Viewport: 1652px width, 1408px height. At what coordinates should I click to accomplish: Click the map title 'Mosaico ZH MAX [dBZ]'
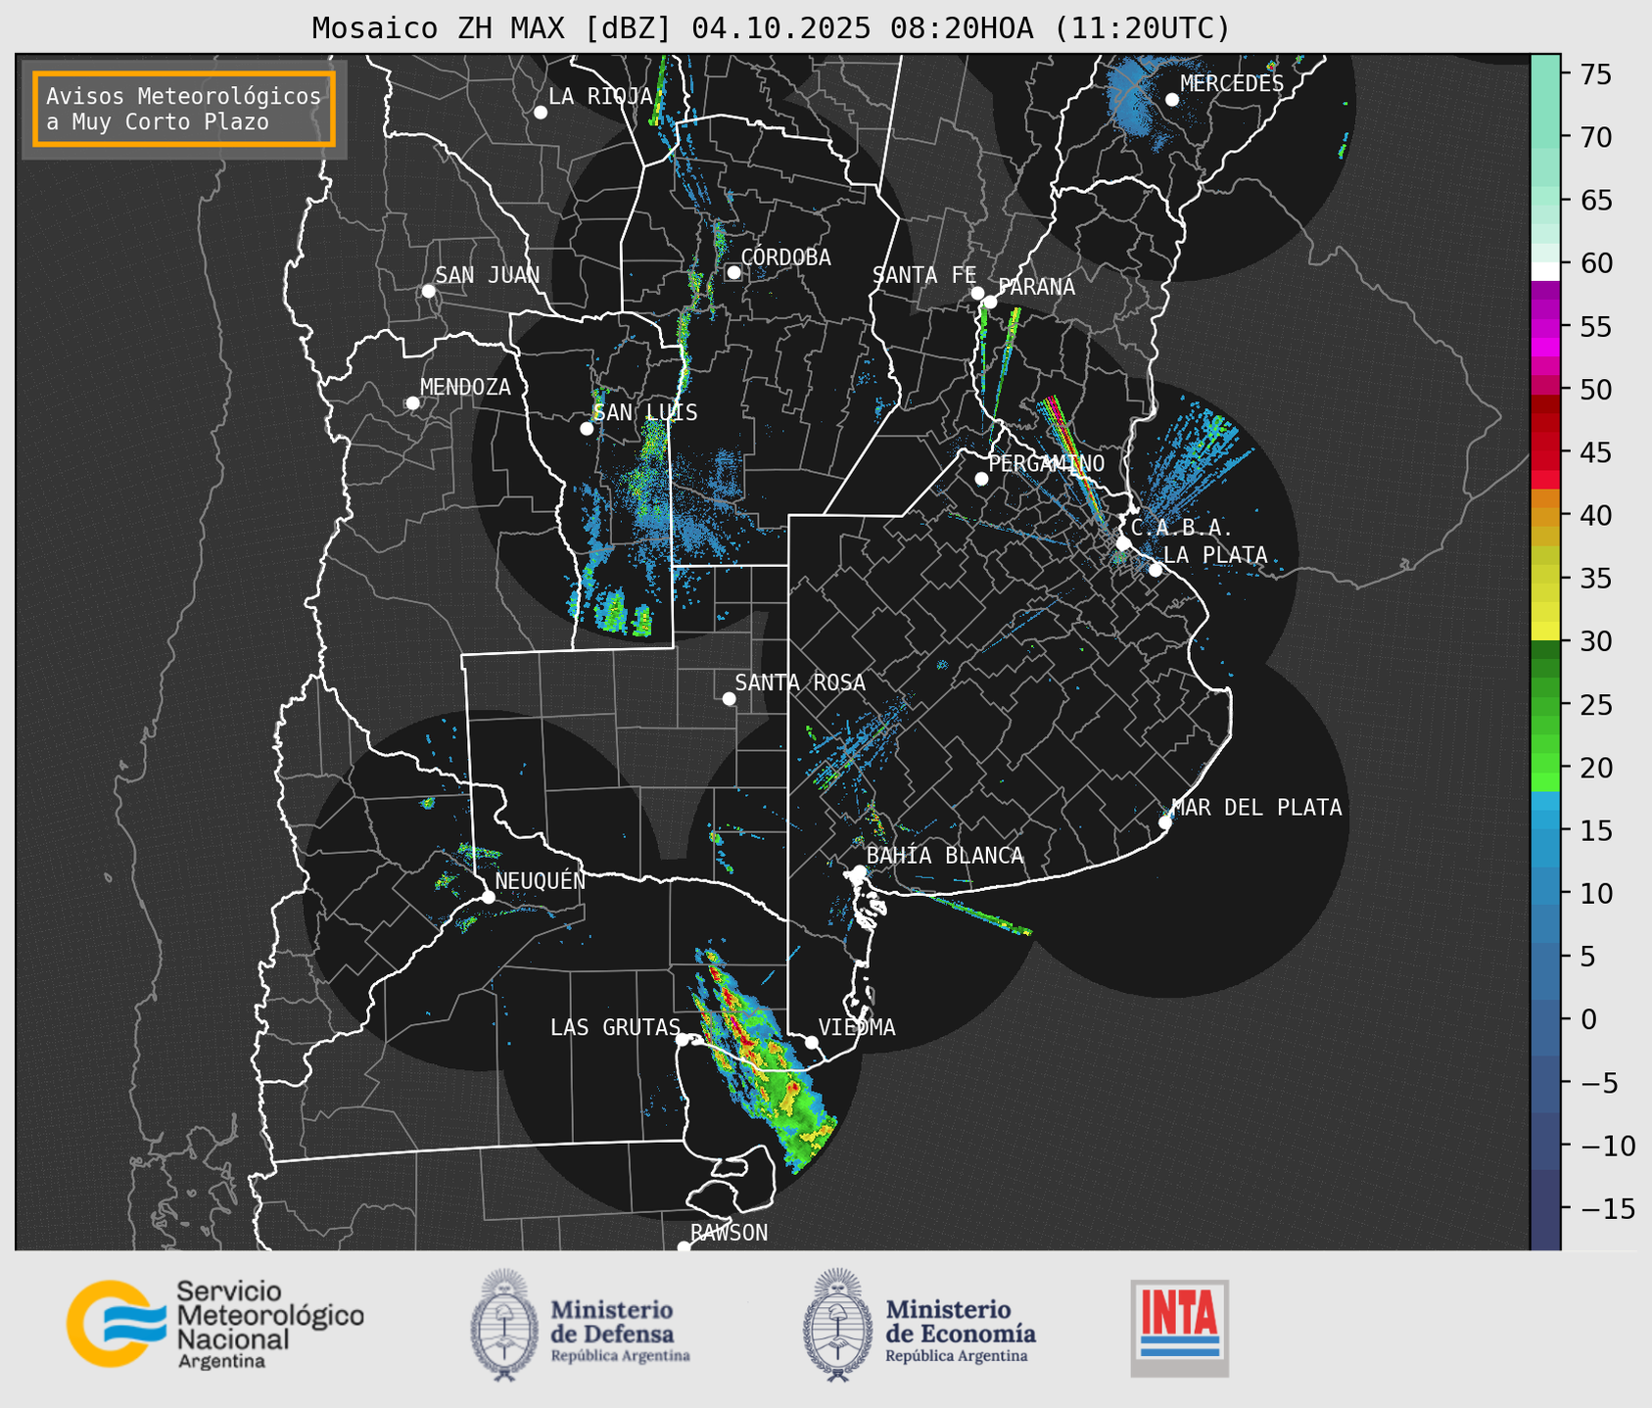493,28
